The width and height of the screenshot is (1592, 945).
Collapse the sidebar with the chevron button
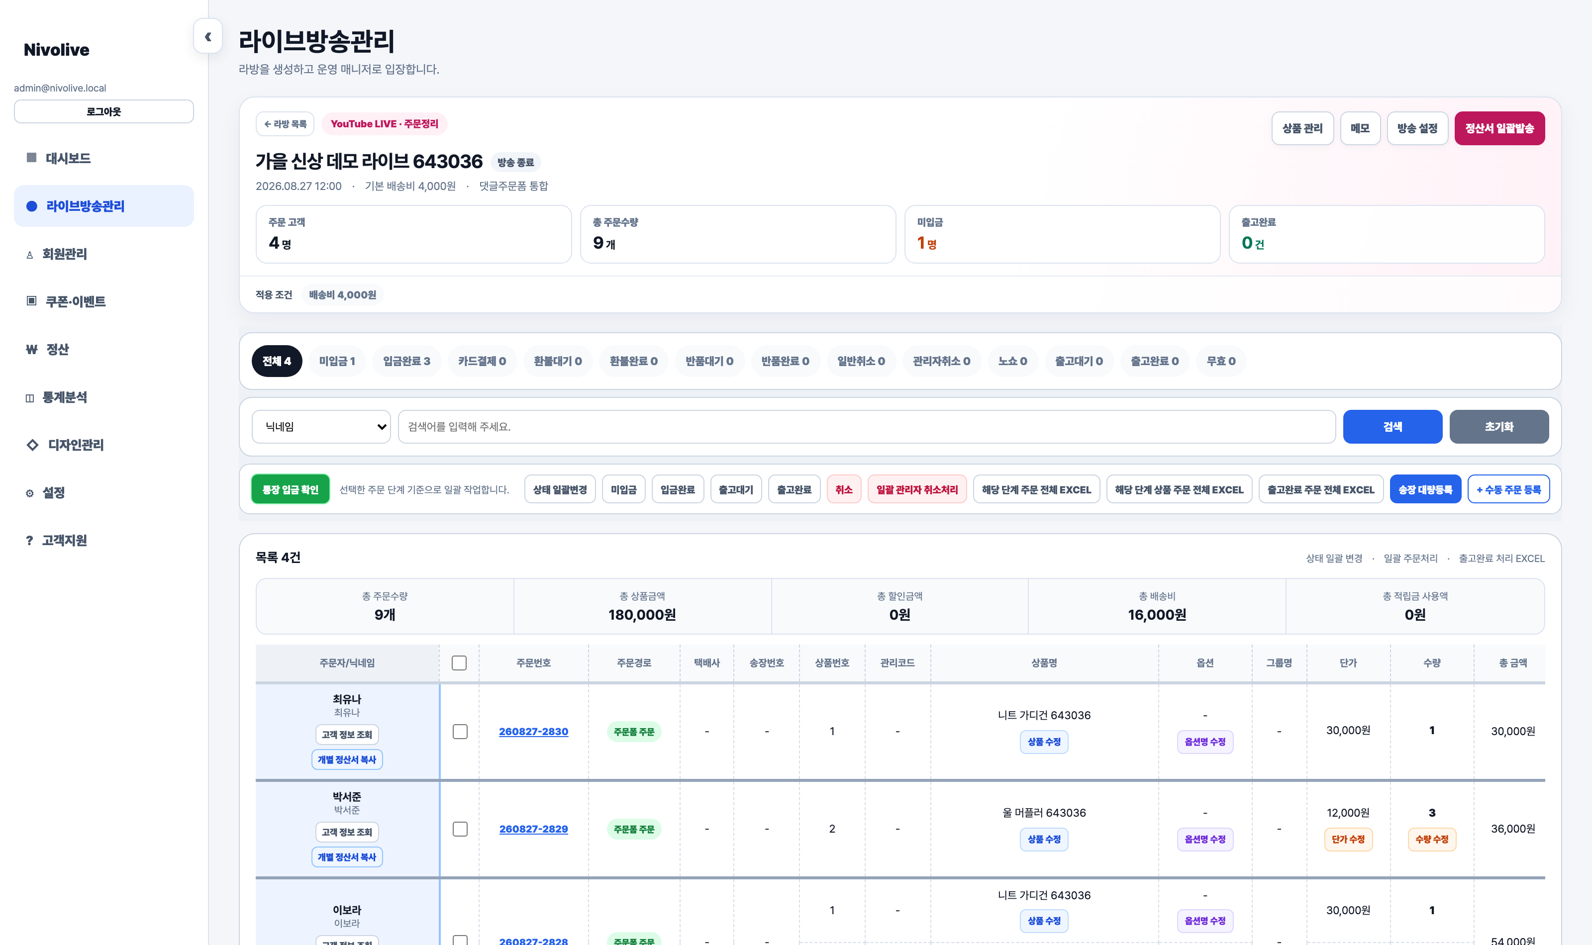[207, 37]
